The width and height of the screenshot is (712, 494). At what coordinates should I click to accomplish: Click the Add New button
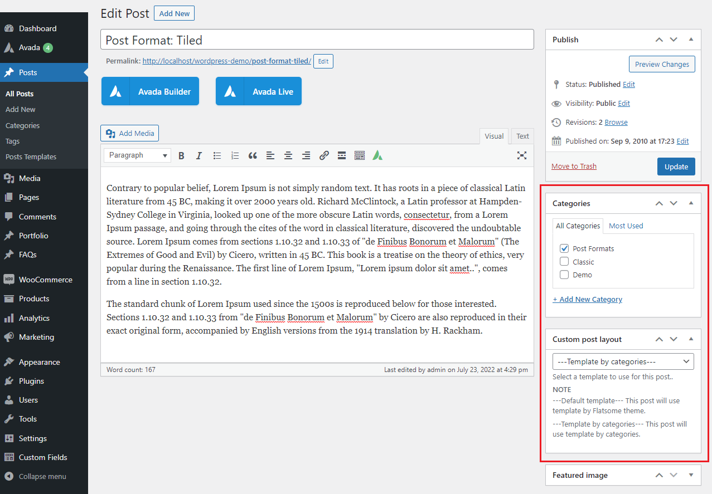174,13
